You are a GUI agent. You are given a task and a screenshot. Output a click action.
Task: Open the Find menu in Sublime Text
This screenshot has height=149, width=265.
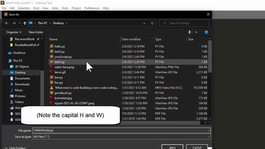pos(36,8)
